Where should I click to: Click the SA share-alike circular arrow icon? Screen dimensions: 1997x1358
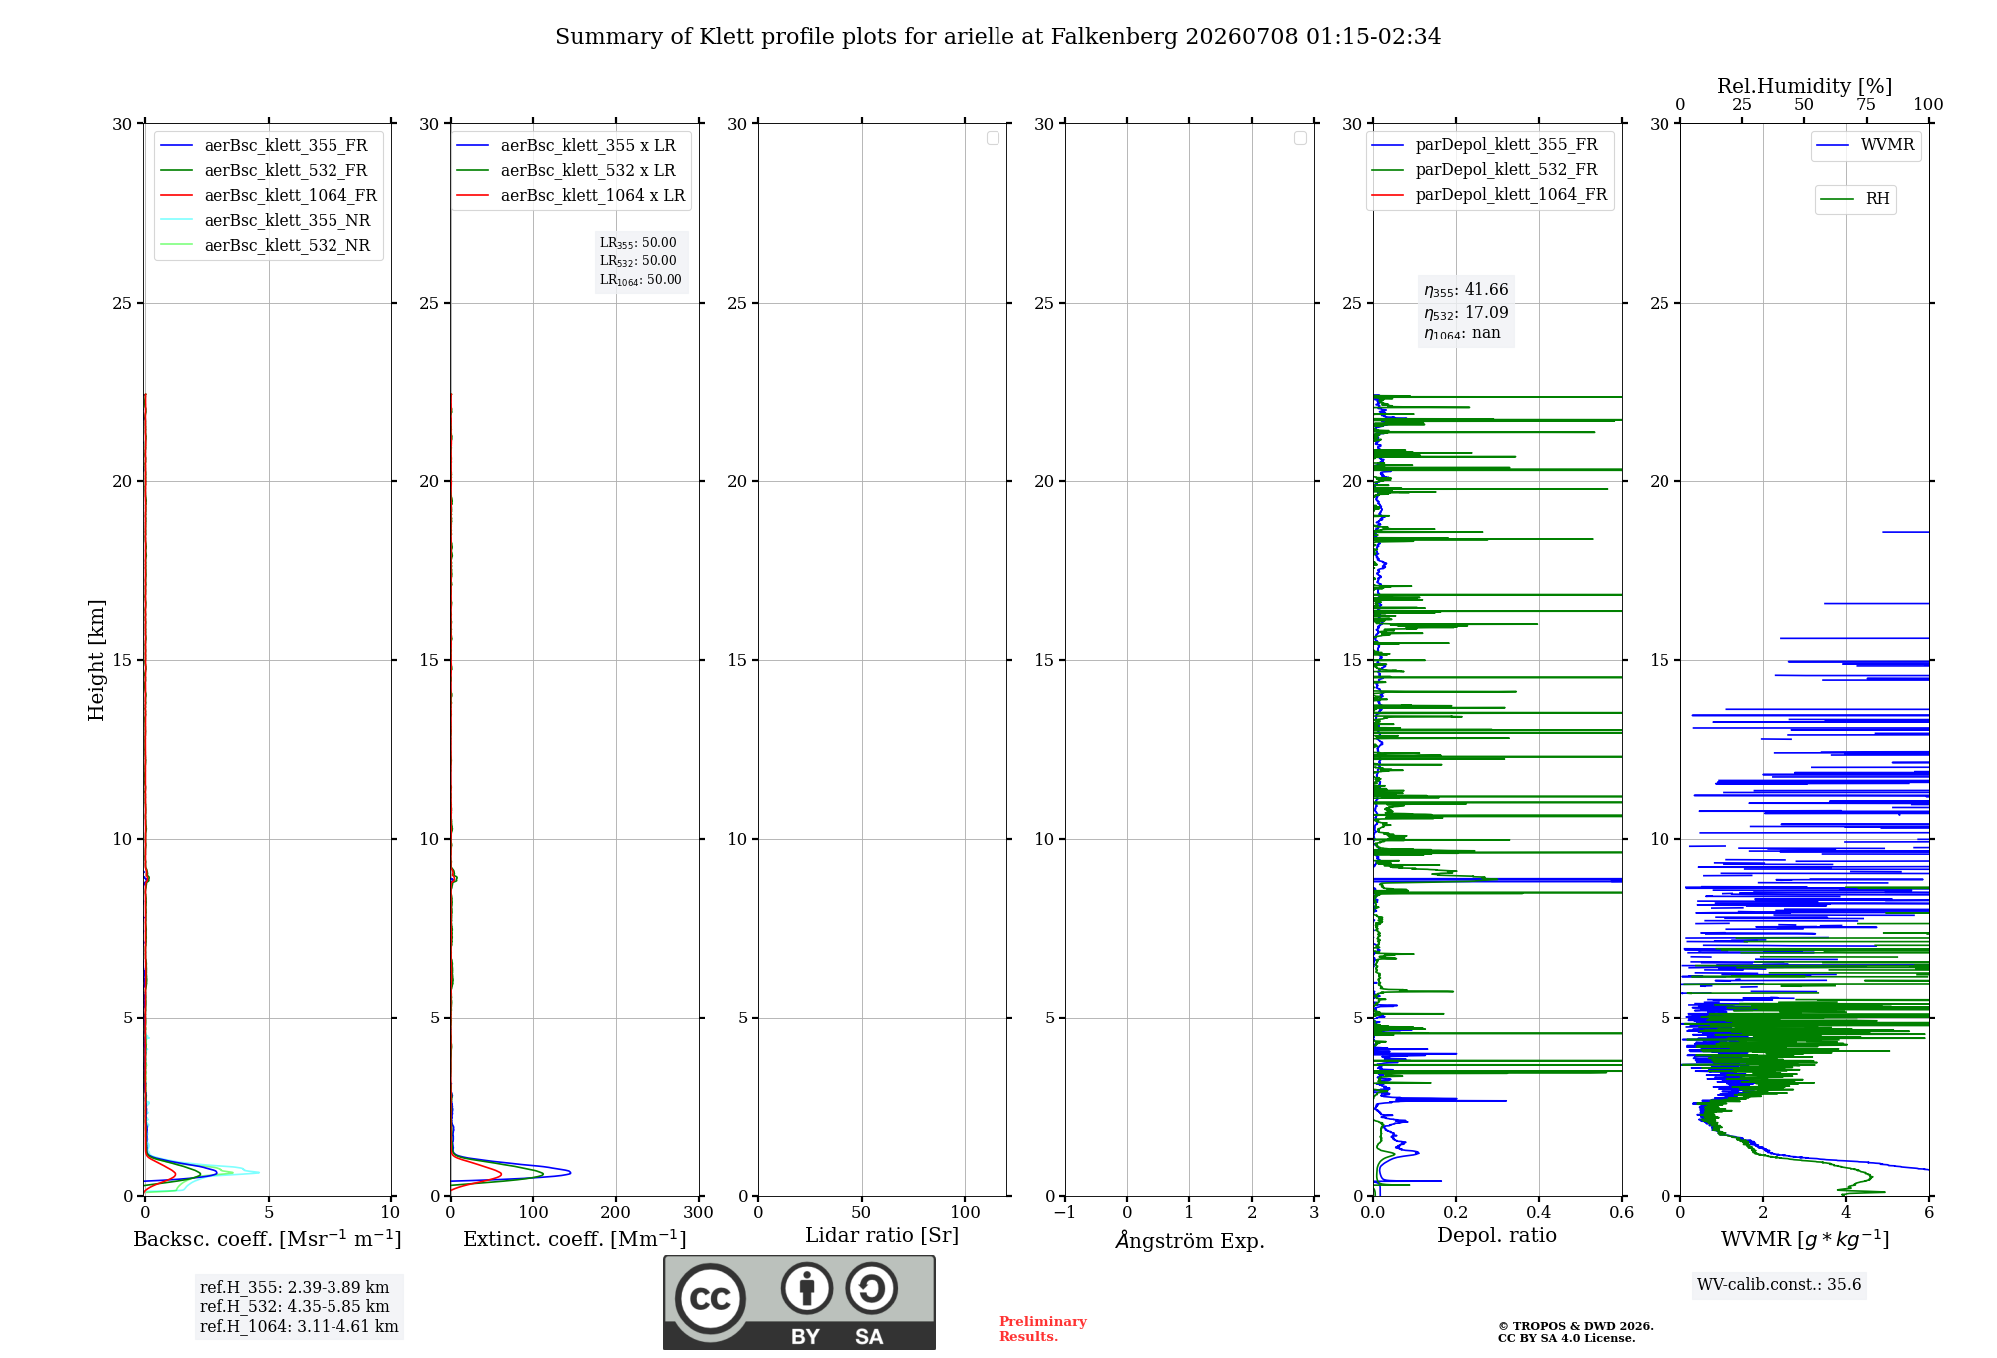click(872, 1288)
